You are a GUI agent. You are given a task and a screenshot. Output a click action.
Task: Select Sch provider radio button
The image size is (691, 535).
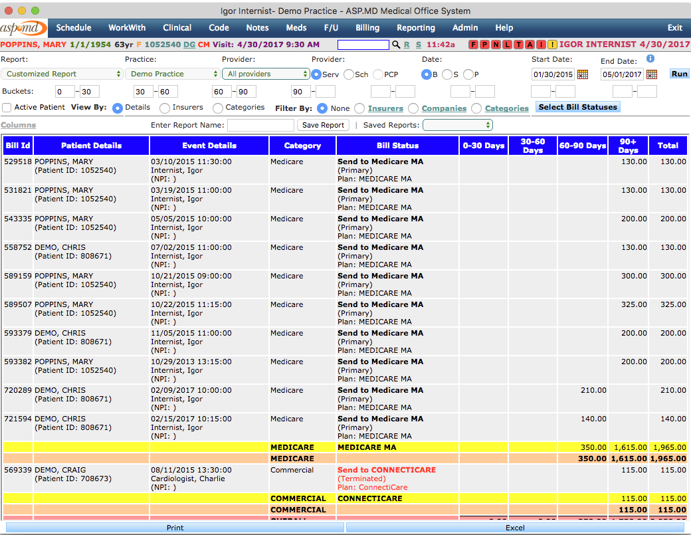[349, 74]
